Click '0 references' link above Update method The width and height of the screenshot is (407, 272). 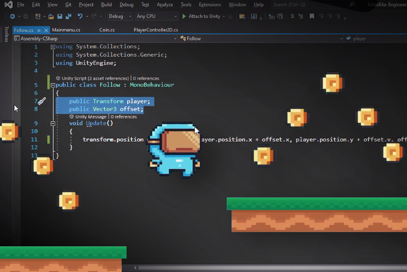(x=124, y=116)
